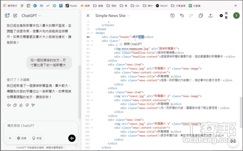Redo the canvas edit
The height and width of the screenshot is (151, 243).
coord(191,16)
